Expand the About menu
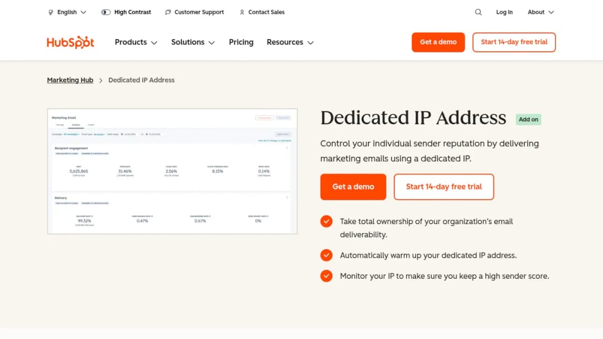This screenshot has width=603, height=339. pyautogui.click(x=540, y=12)
